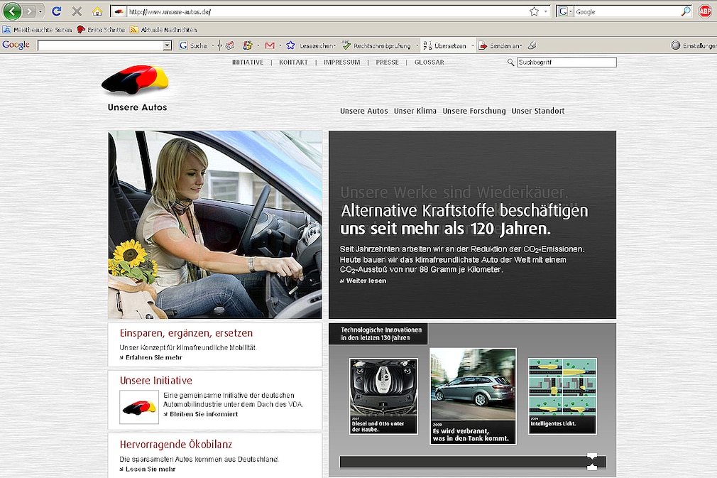Open the Intelligentes Licht thumbnail
The height and width of the screenshot is (478, 717).
pyautogui.click(x=562, y=396)
